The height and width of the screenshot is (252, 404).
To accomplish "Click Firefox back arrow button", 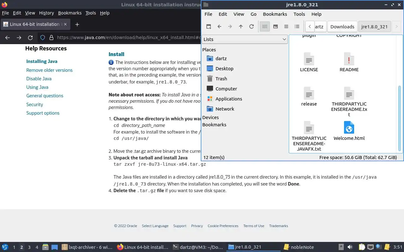I will [x=8, y=38].
